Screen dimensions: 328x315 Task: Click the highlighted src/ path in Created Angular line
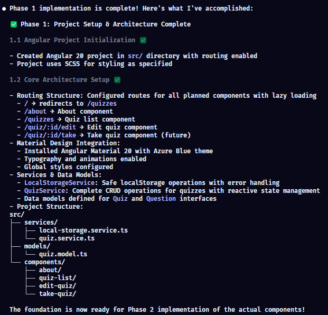click(x=135, y=56)
